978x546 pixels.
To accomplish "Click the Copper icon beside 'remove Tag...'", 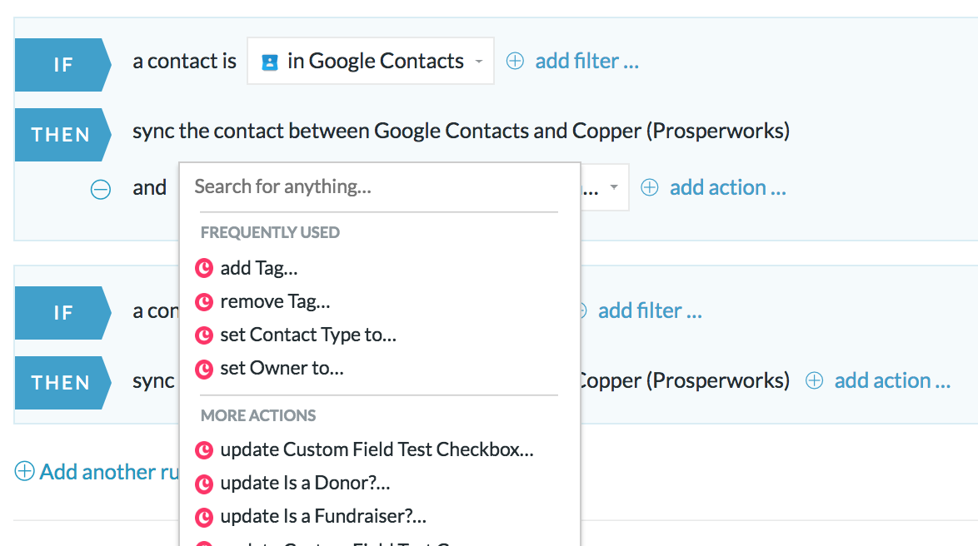I will point(204,302).
